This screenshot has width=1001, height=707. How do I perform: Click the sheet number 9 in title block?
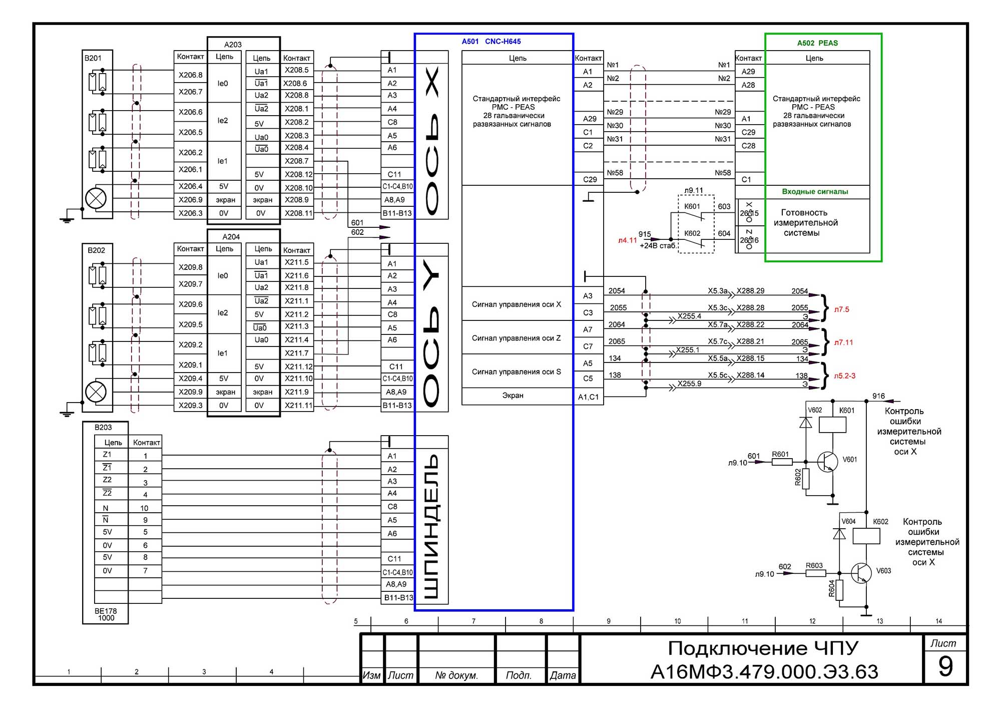[945, 666]
